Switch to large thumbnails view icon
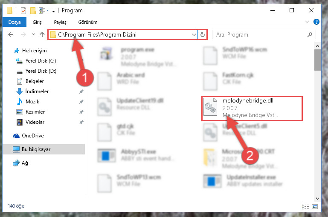This screenshot has width=328, height=217. (x=315, y=206)
